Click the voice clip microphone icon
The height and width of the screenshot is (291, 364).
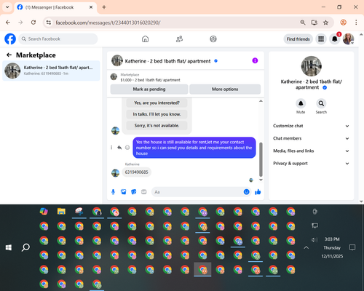point(113,192)
